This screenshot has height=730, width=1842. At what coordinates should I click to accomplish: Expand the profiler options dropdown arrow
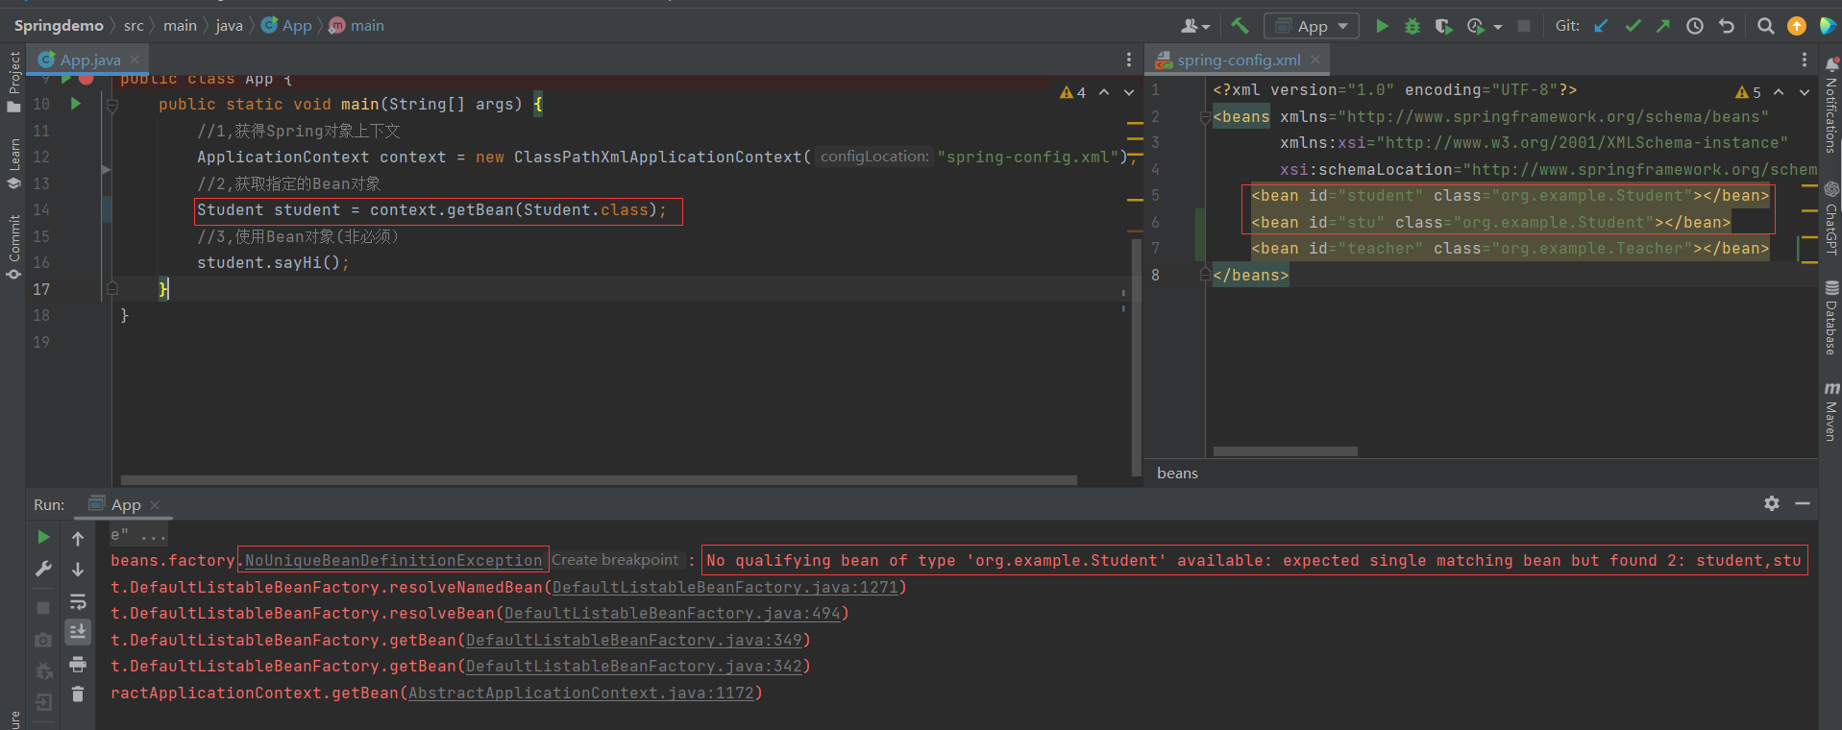click(x=1498, y=27)
